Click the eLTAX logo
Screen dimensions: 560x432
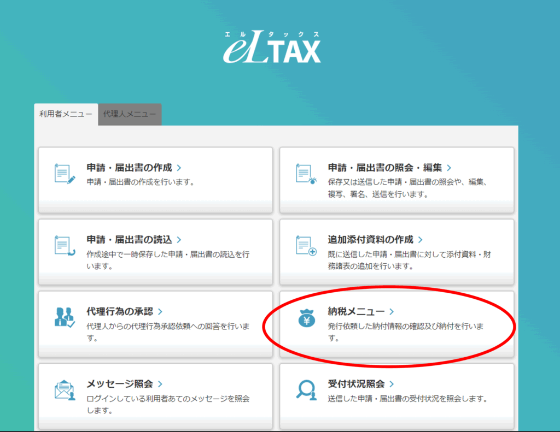[272, 47]
